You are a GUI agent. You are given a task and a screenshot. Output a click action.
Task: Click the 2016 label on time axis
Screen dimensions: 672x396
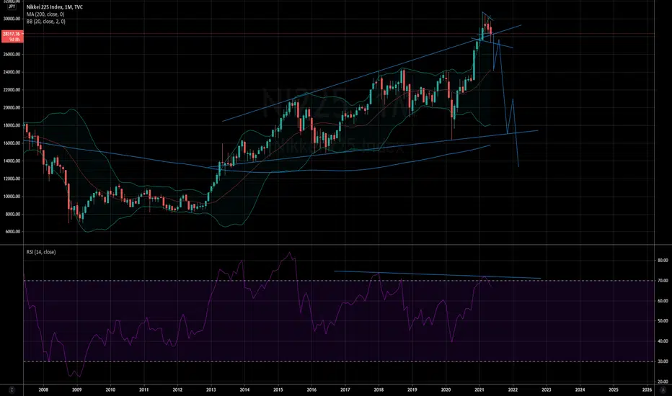(311, 390)
